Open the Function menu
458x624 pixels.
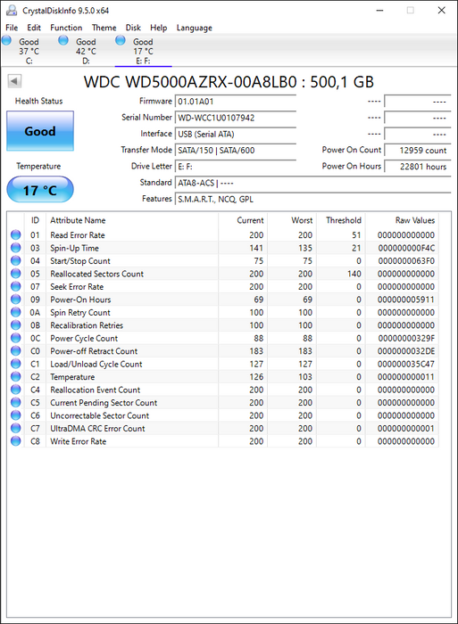[66, 28]
